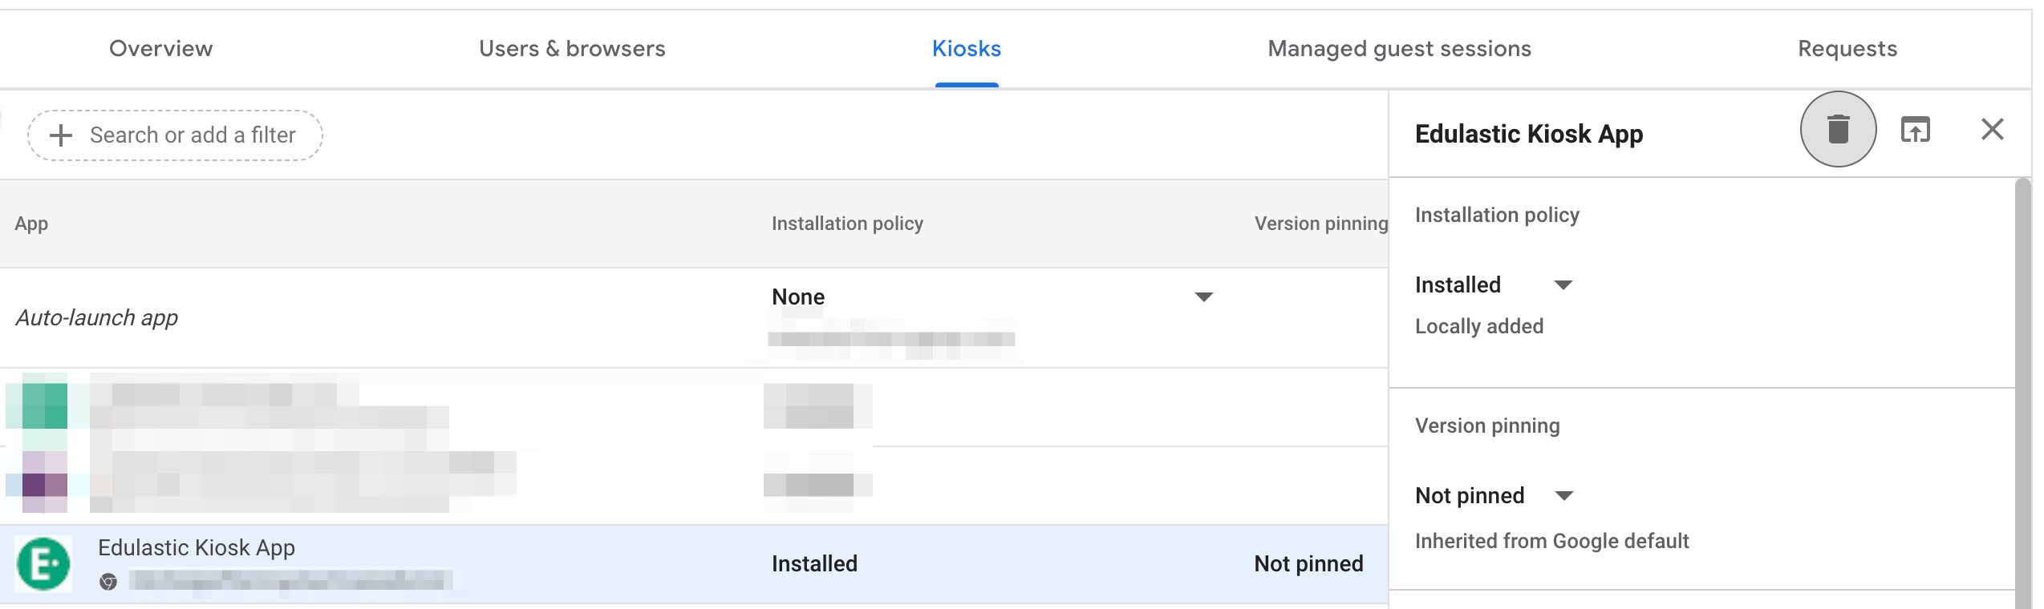
Task: Click the blurred purple app icon row
Action: click(694, 486)
